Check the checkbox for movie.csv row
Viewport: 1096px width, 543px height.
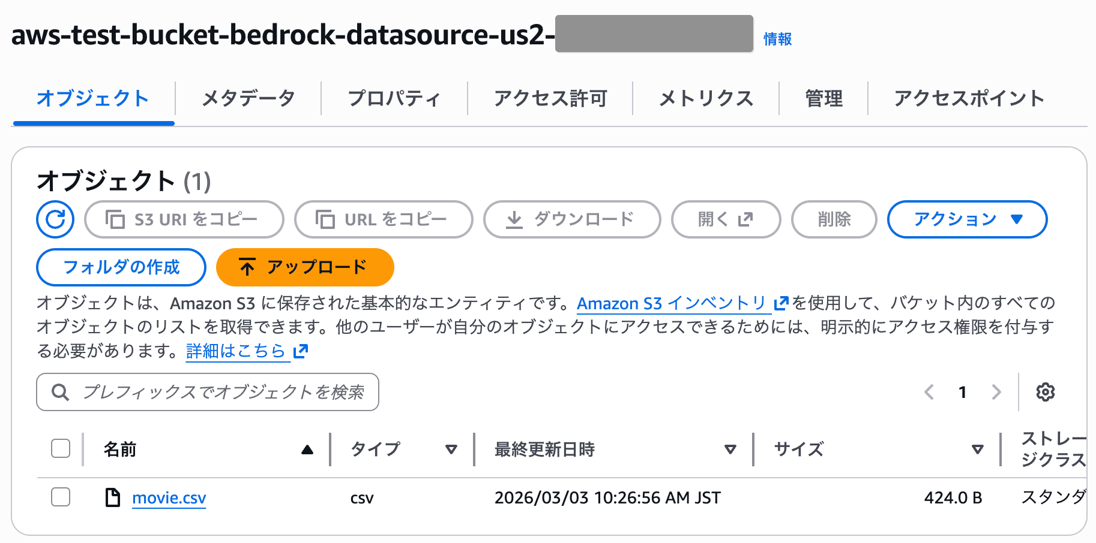tap(60, 497)
